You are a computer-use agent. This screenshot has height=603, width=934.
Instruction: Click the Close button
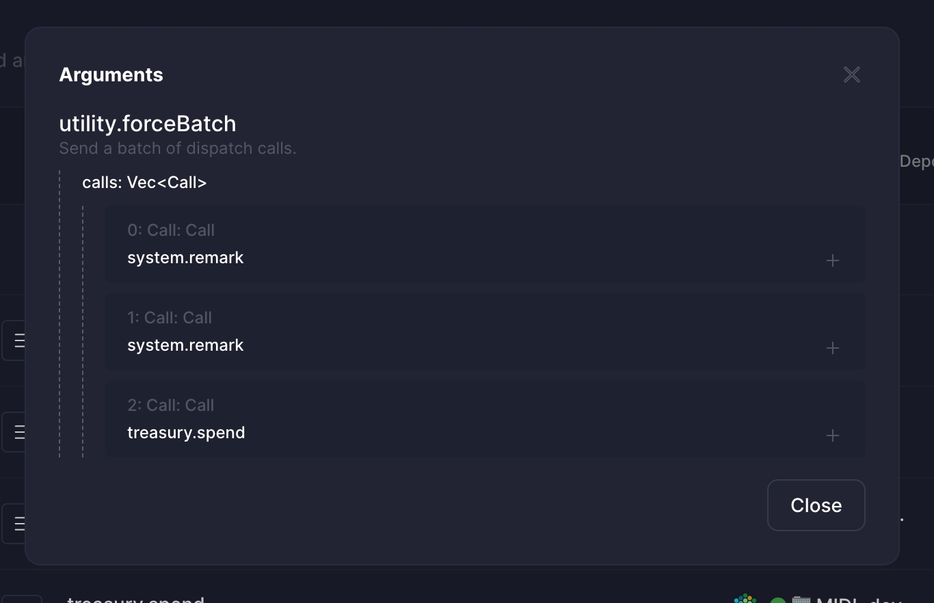click(816, 505)
